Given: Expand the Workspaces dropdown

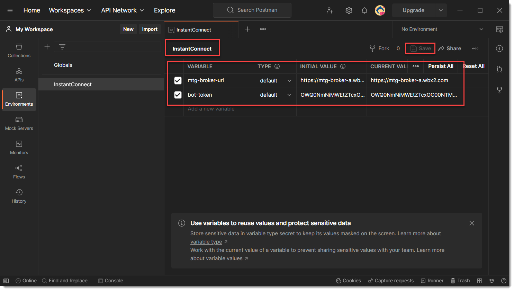Looking at the screenshot, I should coord(70,10).
